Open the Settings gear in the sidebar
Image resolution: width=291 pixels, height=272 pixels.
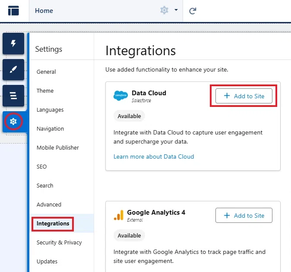point(13,122)
